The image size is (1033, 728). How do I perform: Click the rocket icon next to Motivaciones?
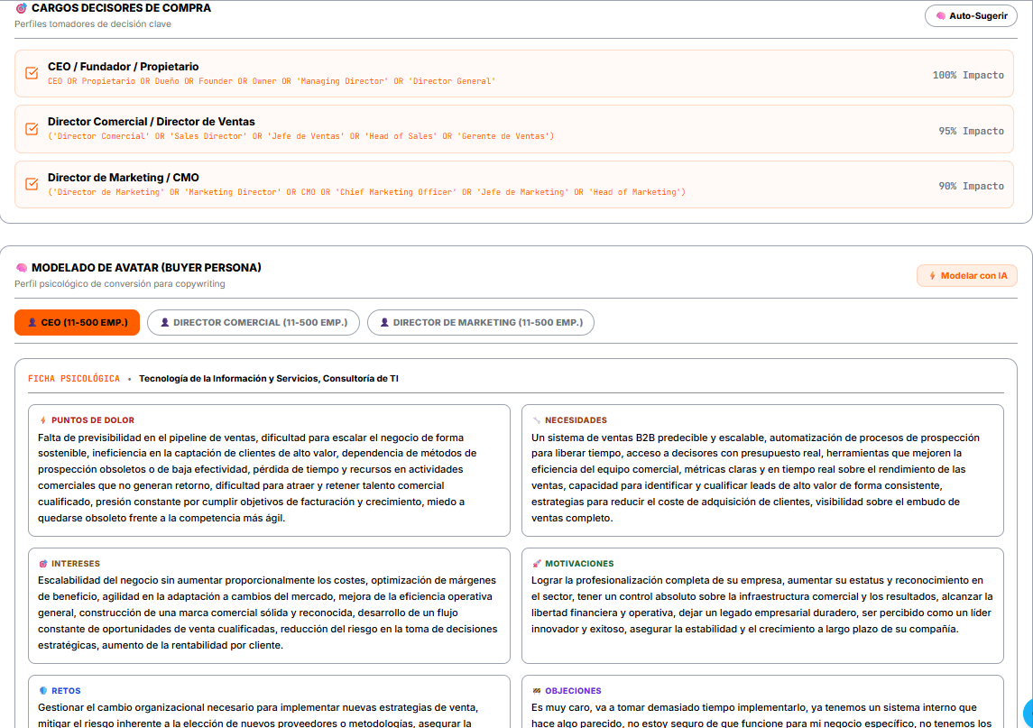point(536,564)
